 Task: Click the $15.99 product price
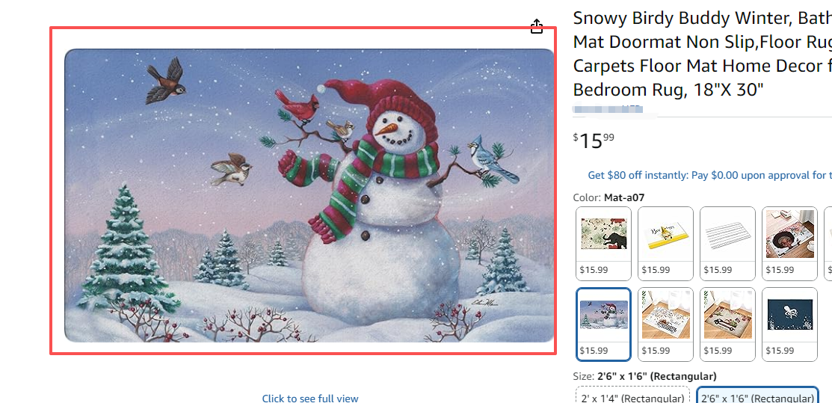click(594, 141)
